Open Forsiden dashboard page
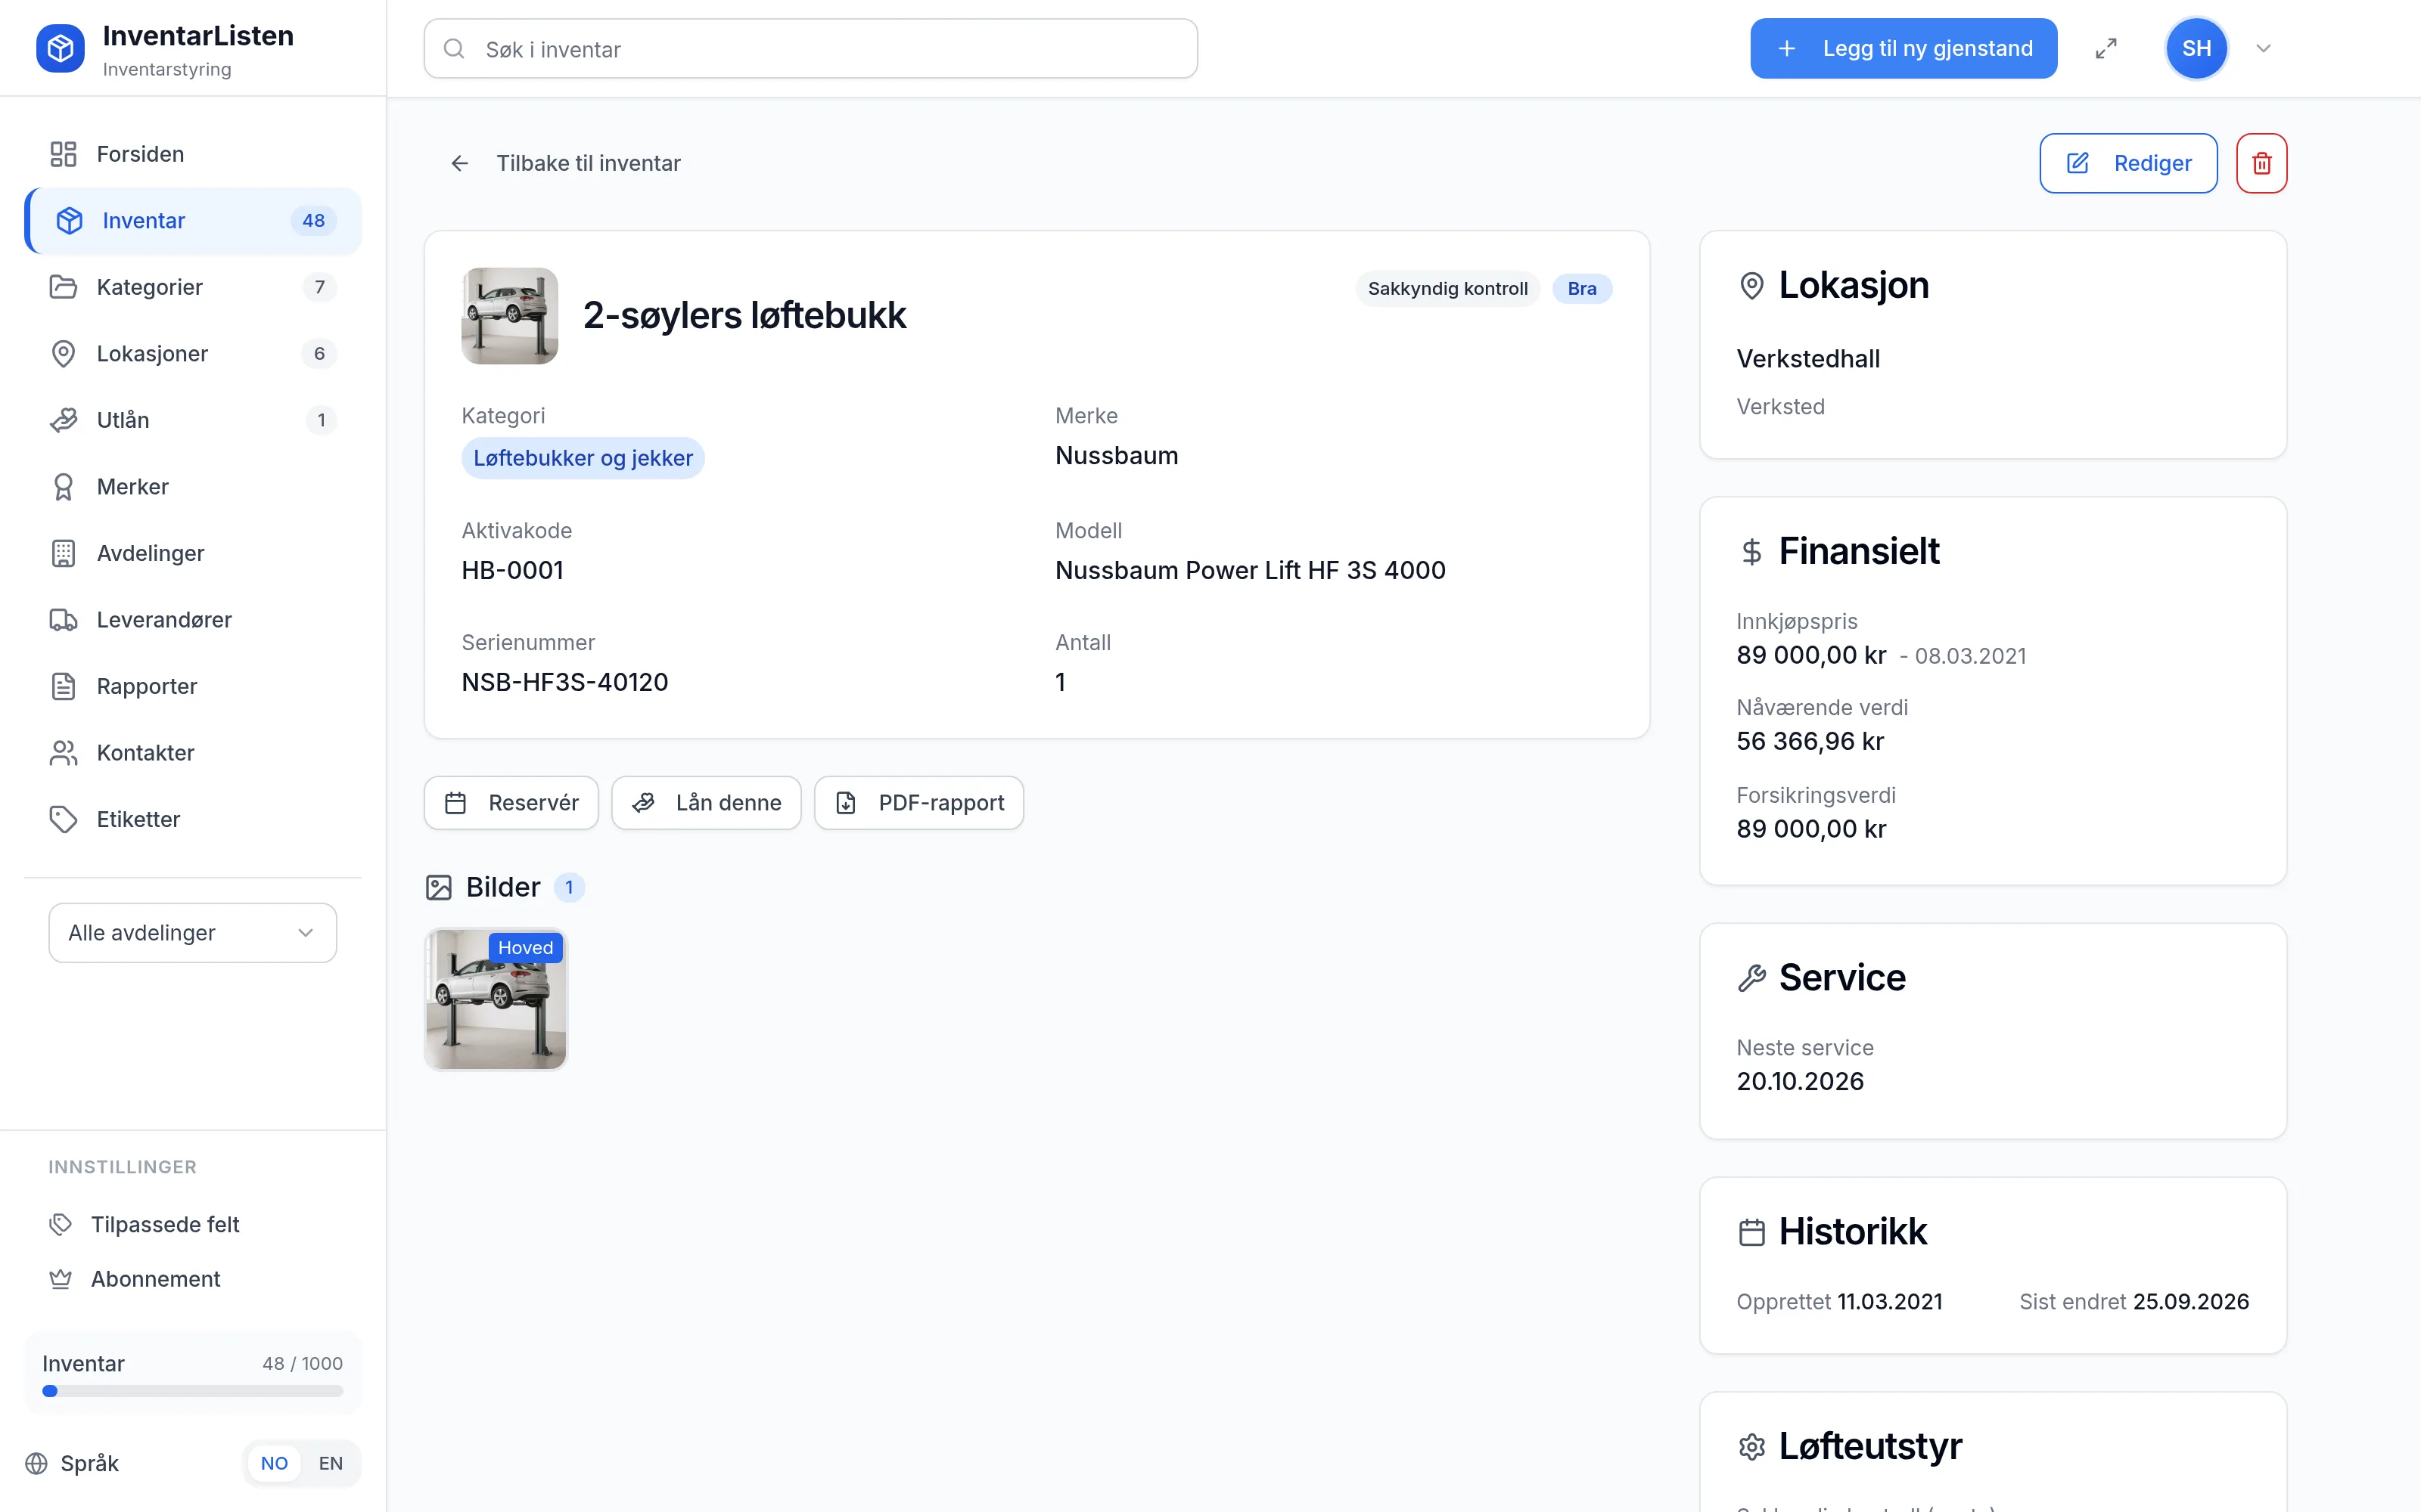Viewport: 2421px width, 1512px height. 192,154
